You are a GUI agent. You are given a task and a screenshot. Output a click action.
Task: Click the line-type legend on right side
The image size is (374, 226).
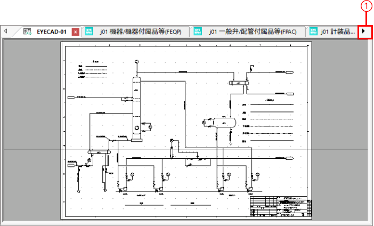click(x=266, y=120)
